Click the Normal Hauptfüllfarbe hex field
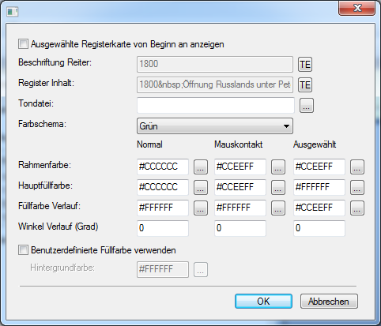The width and height of the screenshot is (381, 326). [163, 187]
